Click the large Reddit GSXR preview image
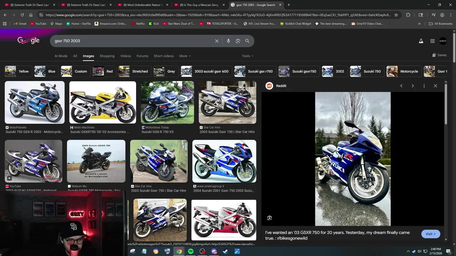 (x=353, y=159)
